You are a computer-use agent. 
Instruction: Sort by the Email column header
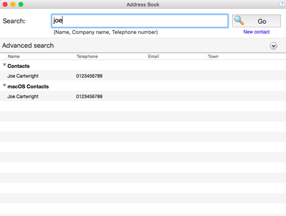pyautogui.click(x=154, y=56)
